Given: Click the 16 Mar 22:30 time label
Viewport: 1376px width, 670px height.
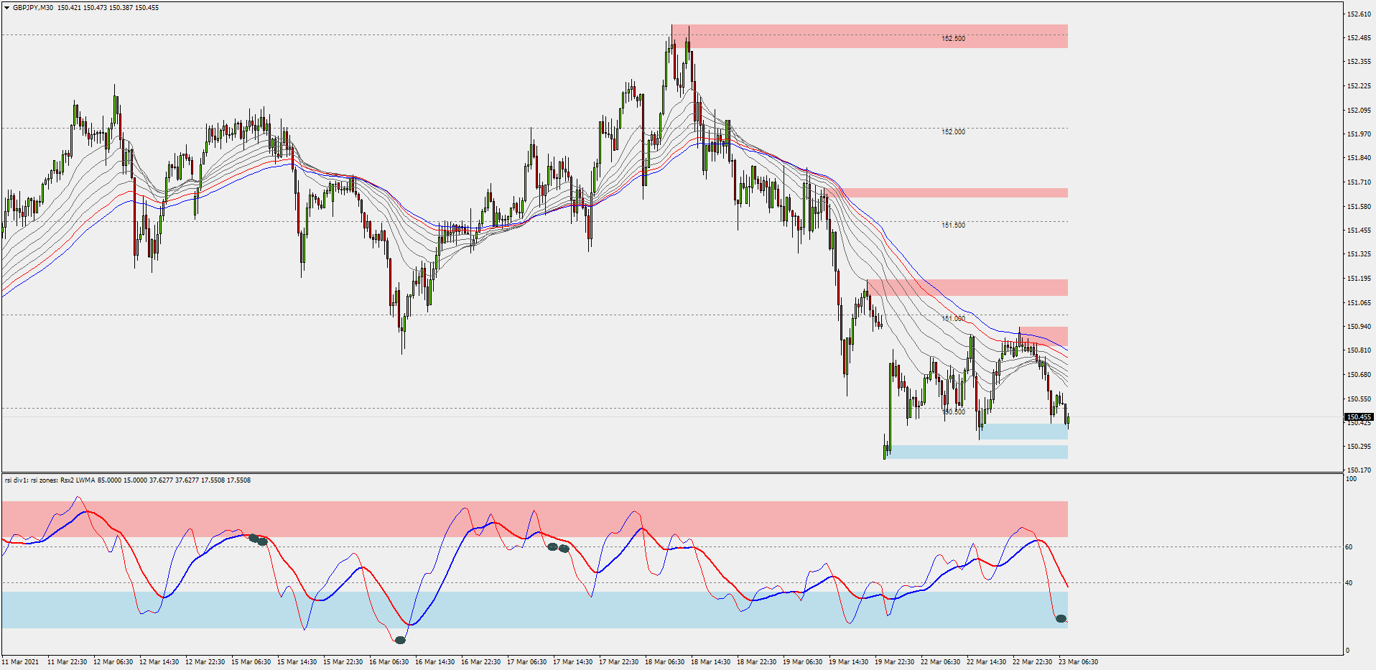Looking at the screenshot, I should click(480, 662).
